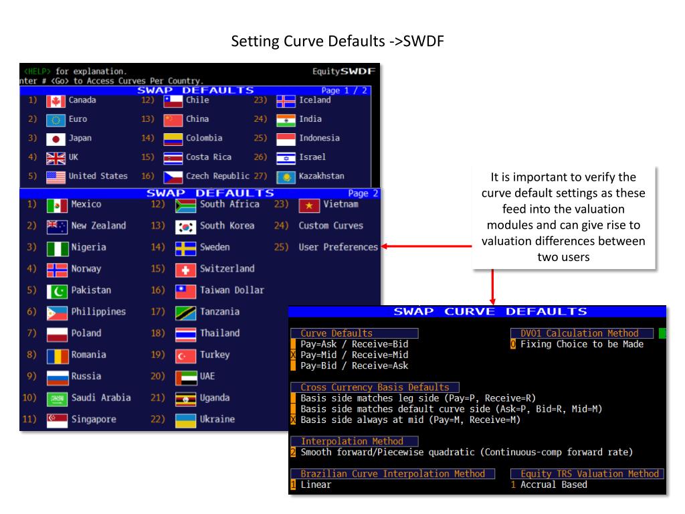This screenshot has height=514, width=685.
Task: Click the UK Union Jack flag
Action: point(56,158)
